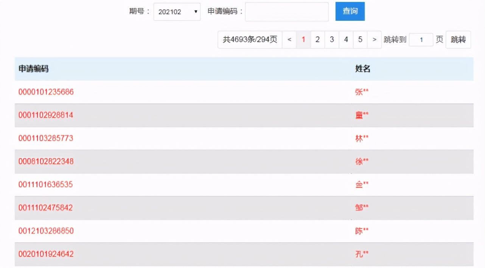The width and height of the screenshot is (485, 268).
Task: Click the 申请编码 search input field
Action: tap(286, 12)
